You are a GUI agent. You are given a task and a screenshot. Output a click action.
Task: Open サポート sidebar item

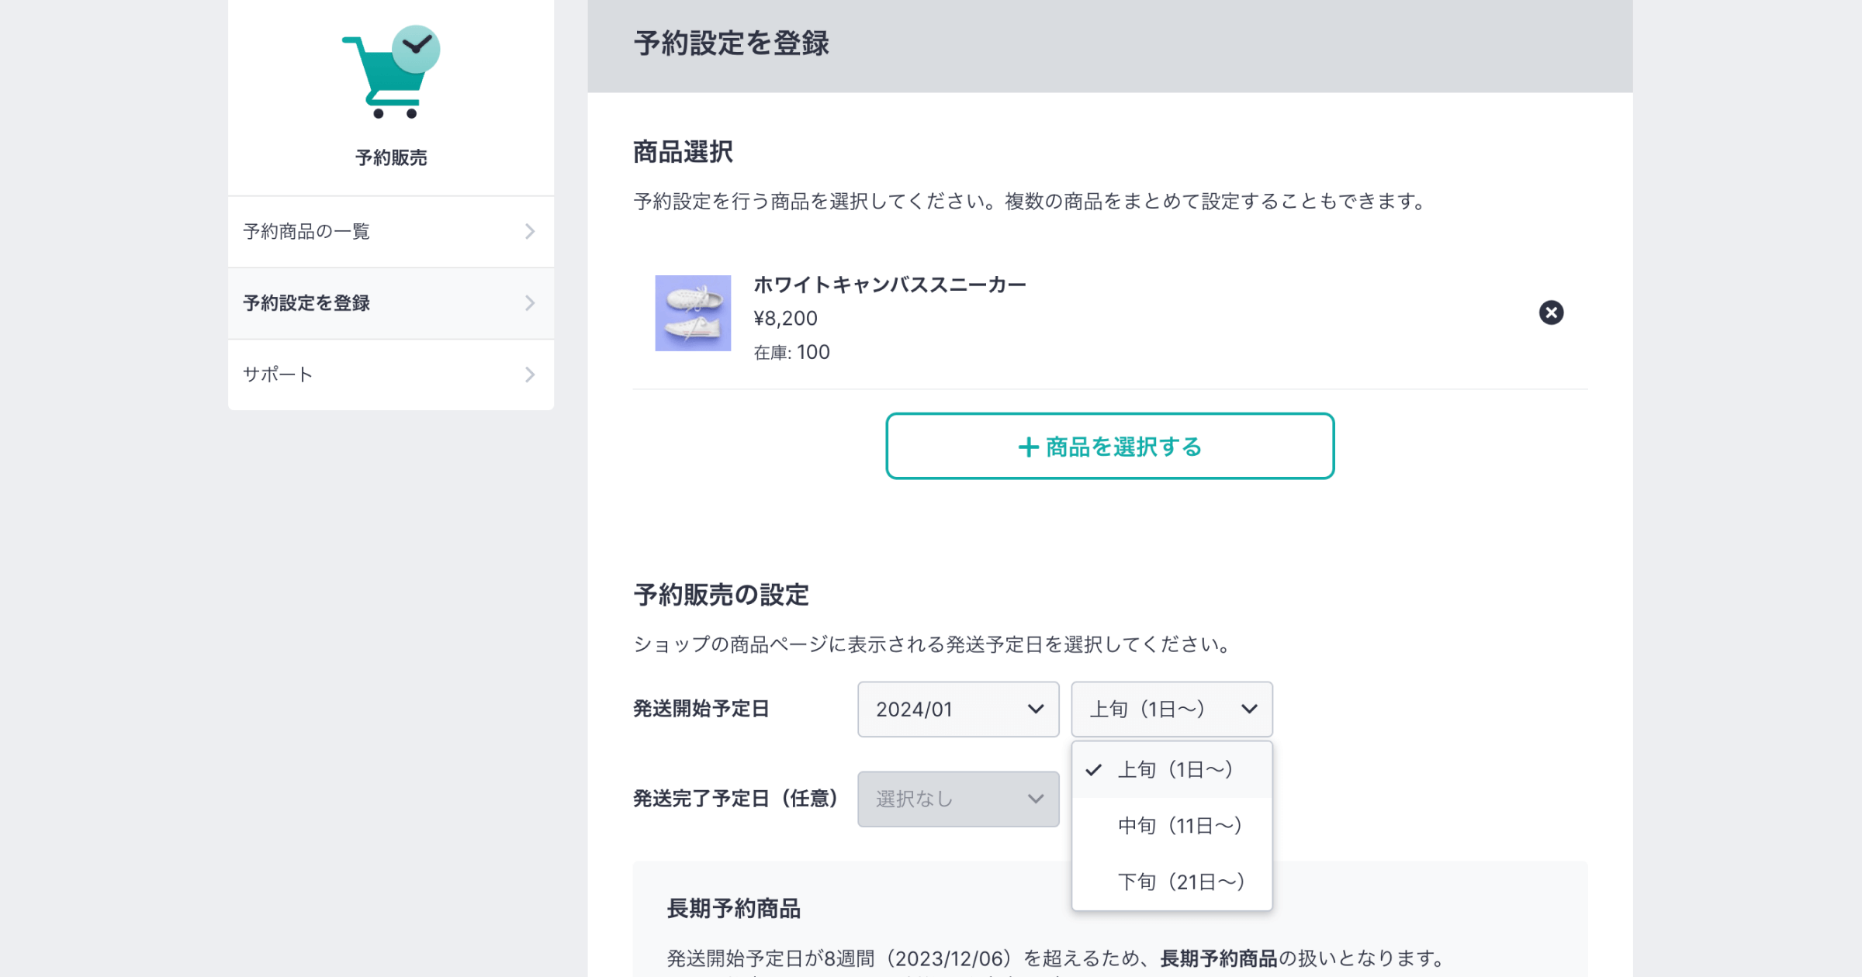click(x=391, y=375)
